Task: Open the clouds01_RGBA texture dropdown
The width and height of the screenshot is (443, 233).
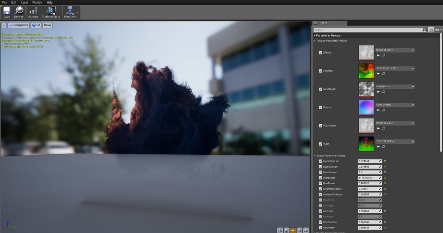Action: [x=395, y=141]
